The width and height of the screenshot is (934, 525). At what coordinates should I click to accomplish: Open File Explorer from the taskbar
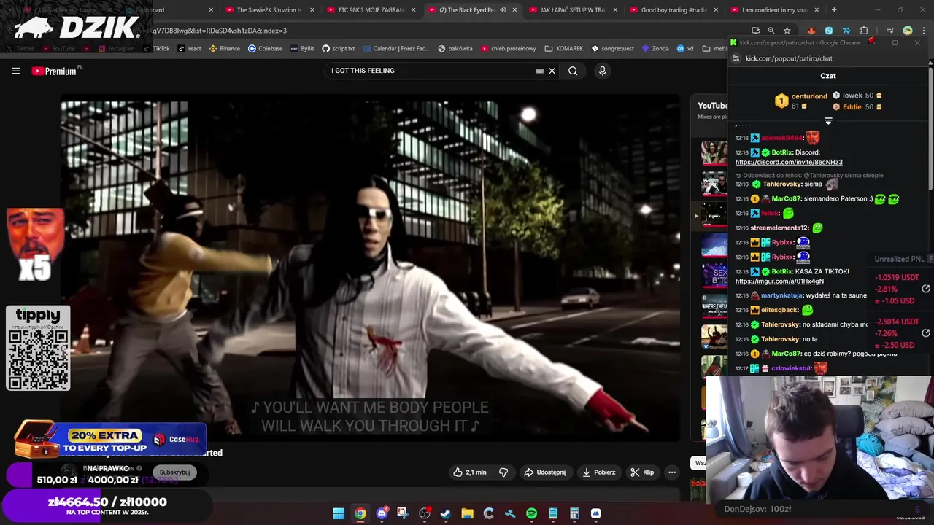pos(467,513)
